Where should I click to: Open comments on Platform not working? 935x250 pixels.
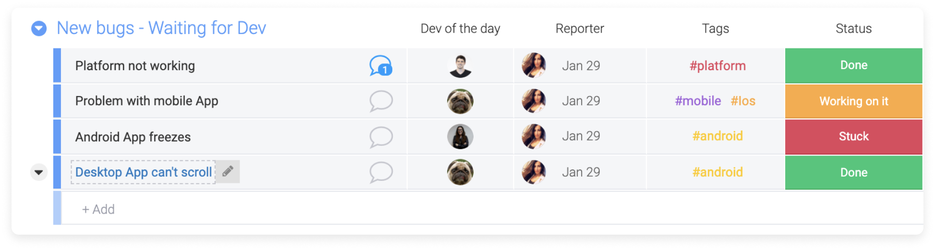(x=381, y=66)
